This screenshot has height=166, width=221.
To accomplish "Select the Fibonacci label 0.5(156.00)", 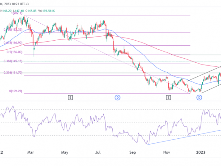I will coord(14,52).
